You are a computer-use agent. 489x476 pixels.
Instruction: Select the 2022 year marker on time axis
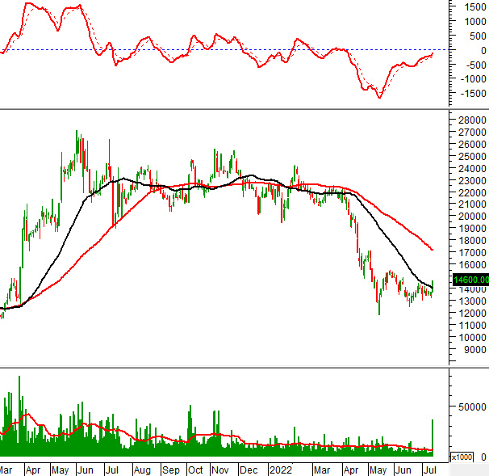pos(280,469)
